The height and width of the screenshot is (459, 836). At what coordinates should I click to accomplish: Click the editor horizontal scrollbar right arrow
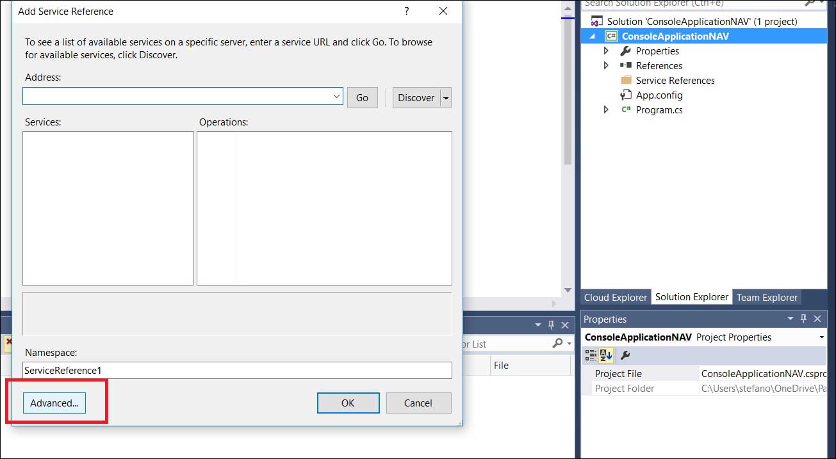[x=555, y=304]
